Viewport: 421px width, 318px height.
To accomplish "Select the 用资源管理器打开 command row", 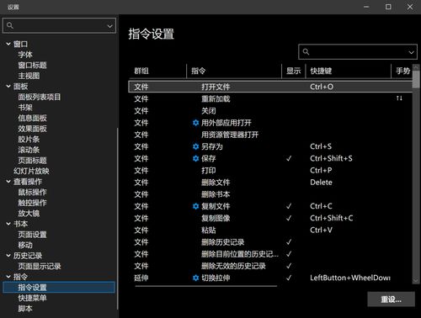I will (270, 135).
